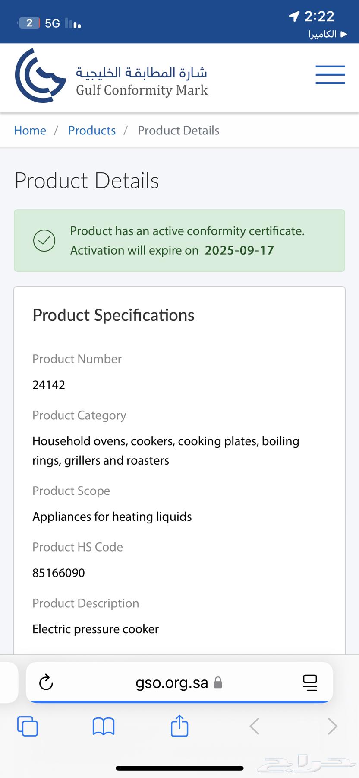Viewport: 359px width, 778px height.
Task: Tap the expiry date 2025-09-17
Action: 239,250
